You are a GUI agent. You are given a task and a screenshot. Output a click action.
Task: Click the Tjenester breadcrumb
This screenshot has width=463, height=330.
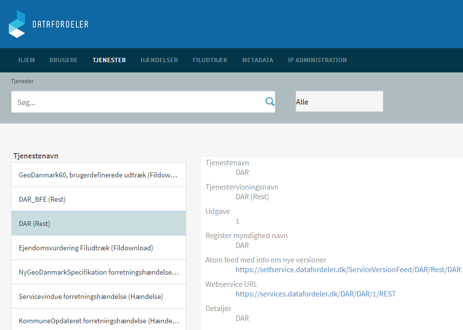coord(22,81)
